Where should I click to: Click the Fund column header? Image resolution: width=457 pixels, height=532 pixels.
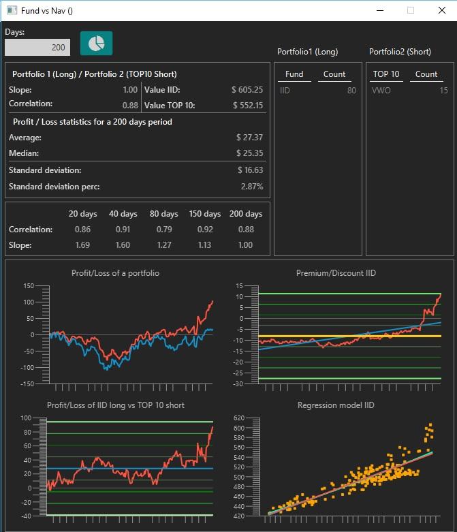[x=294, y=74]
